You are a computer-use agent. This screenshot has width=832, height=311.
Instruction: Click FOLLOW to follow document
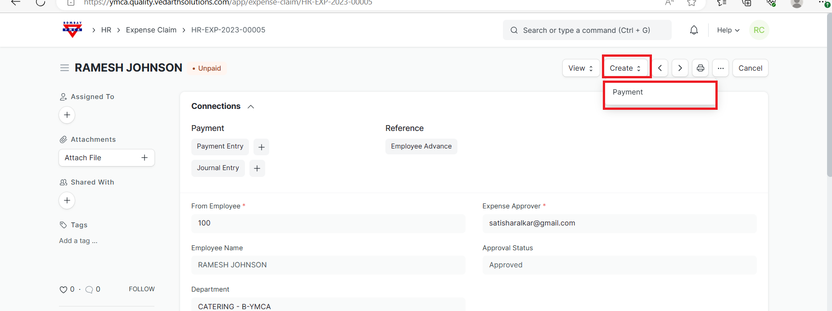point(141,289)
